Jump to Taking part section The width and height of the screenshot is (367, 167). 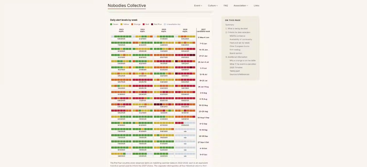pyautogui.click(x=235, y=71)
